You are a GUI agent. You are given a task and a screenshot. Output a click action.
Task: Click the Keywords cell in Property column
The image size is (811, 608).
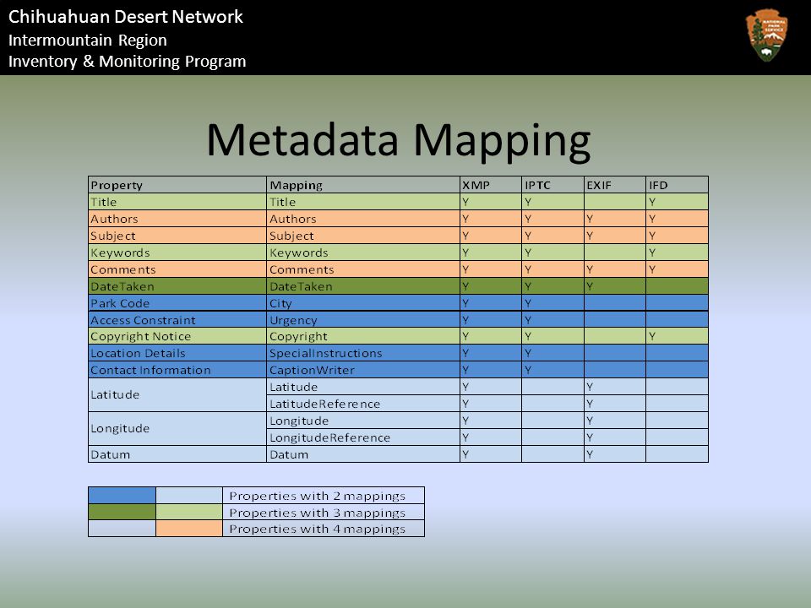(177, 252)
